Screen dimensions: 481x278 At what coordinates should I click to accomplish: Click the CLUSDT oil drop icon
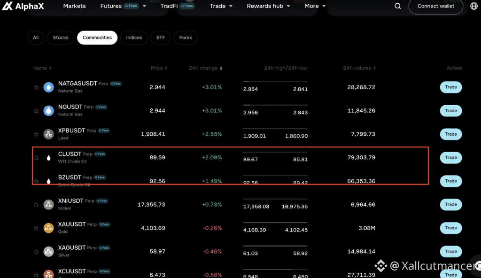pos(48,158)
